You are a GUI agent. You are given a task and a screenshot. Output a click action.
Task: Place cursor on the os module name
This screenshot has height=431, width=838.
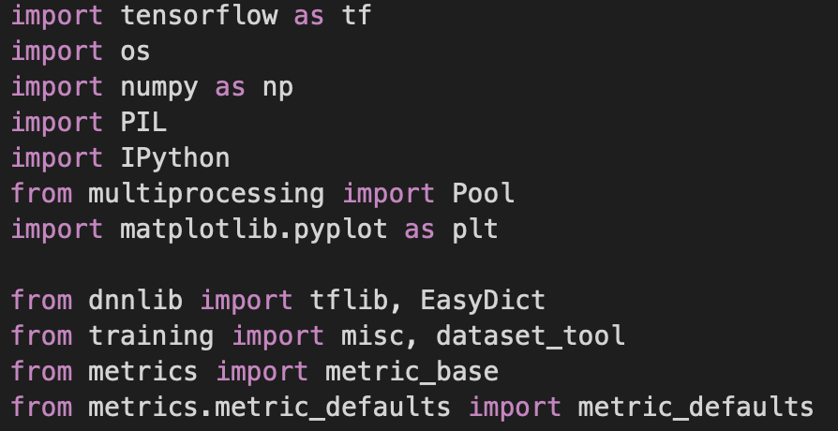[x=136, y=52]
